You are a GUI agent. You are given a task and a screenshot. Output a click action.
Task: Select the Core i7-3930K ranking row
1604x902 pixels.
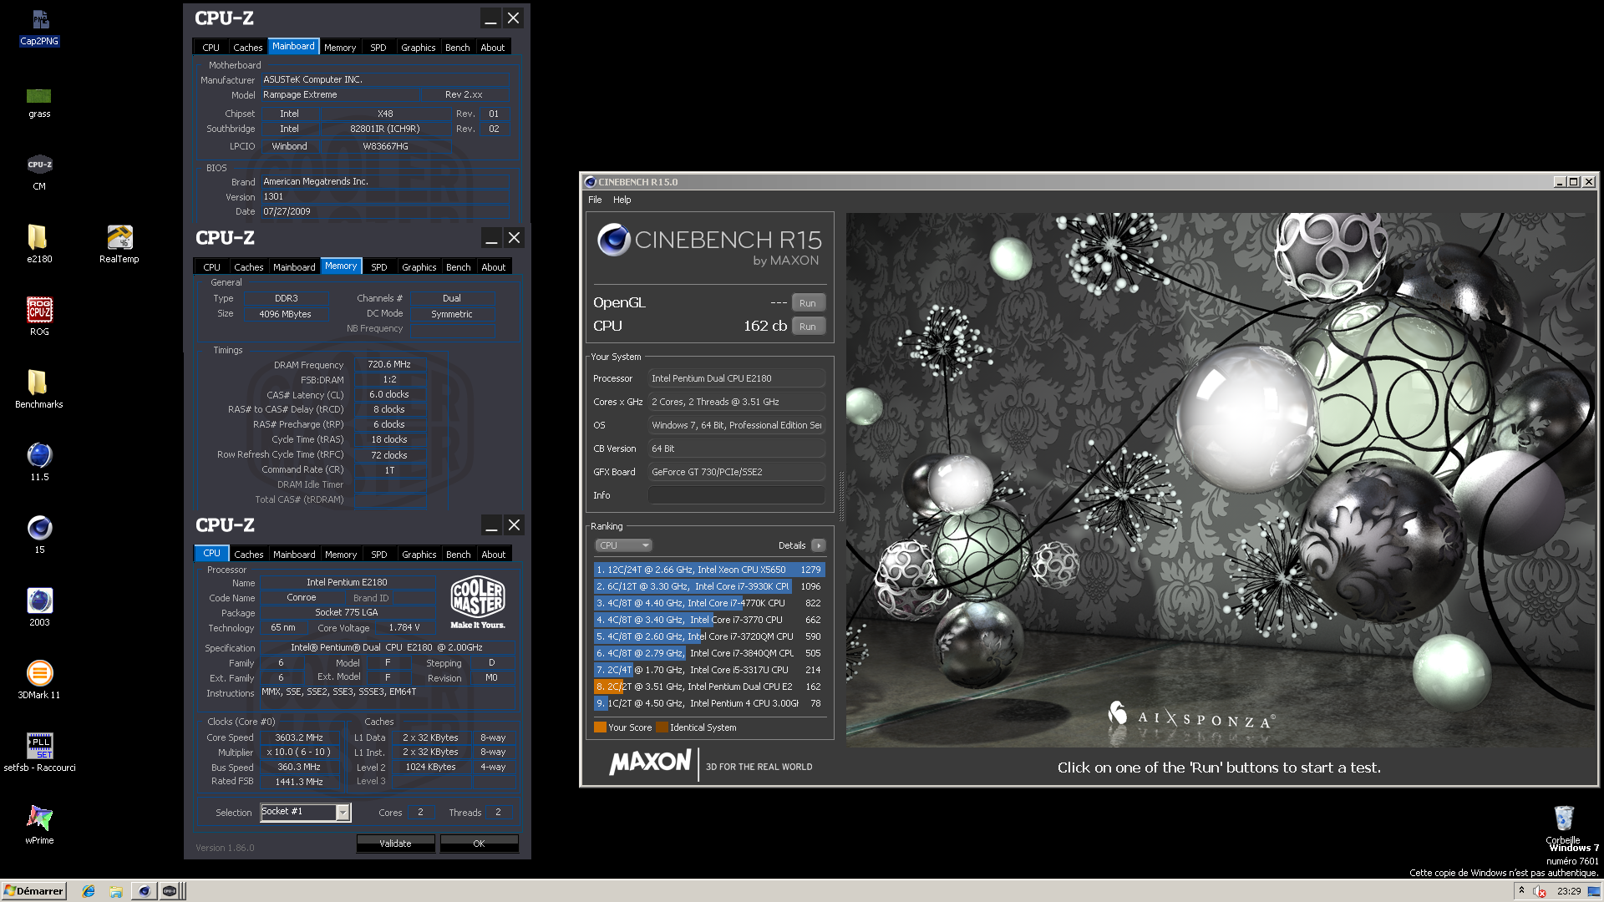point(709,586)
